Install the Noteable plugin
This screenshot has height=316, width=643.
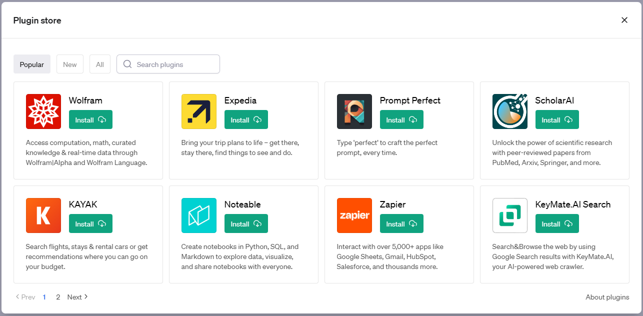pyautogui.click(x=246, y=223)
